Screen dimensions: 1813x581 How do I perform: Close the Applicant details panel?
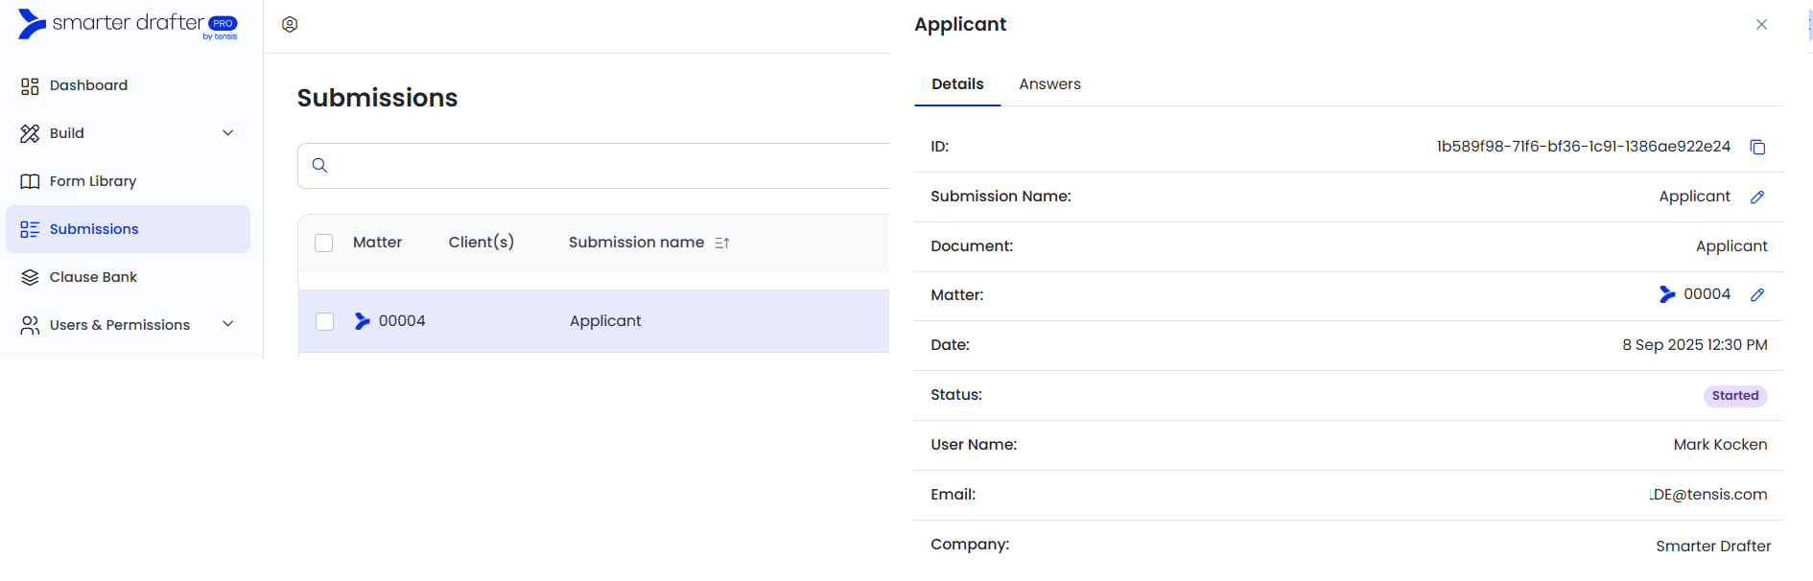1761,24
